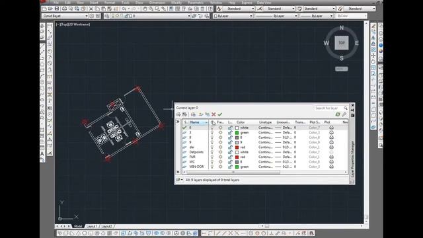423x238 pixels.
Task: Click the green check Set Current icon
Action: click(220, 114)
